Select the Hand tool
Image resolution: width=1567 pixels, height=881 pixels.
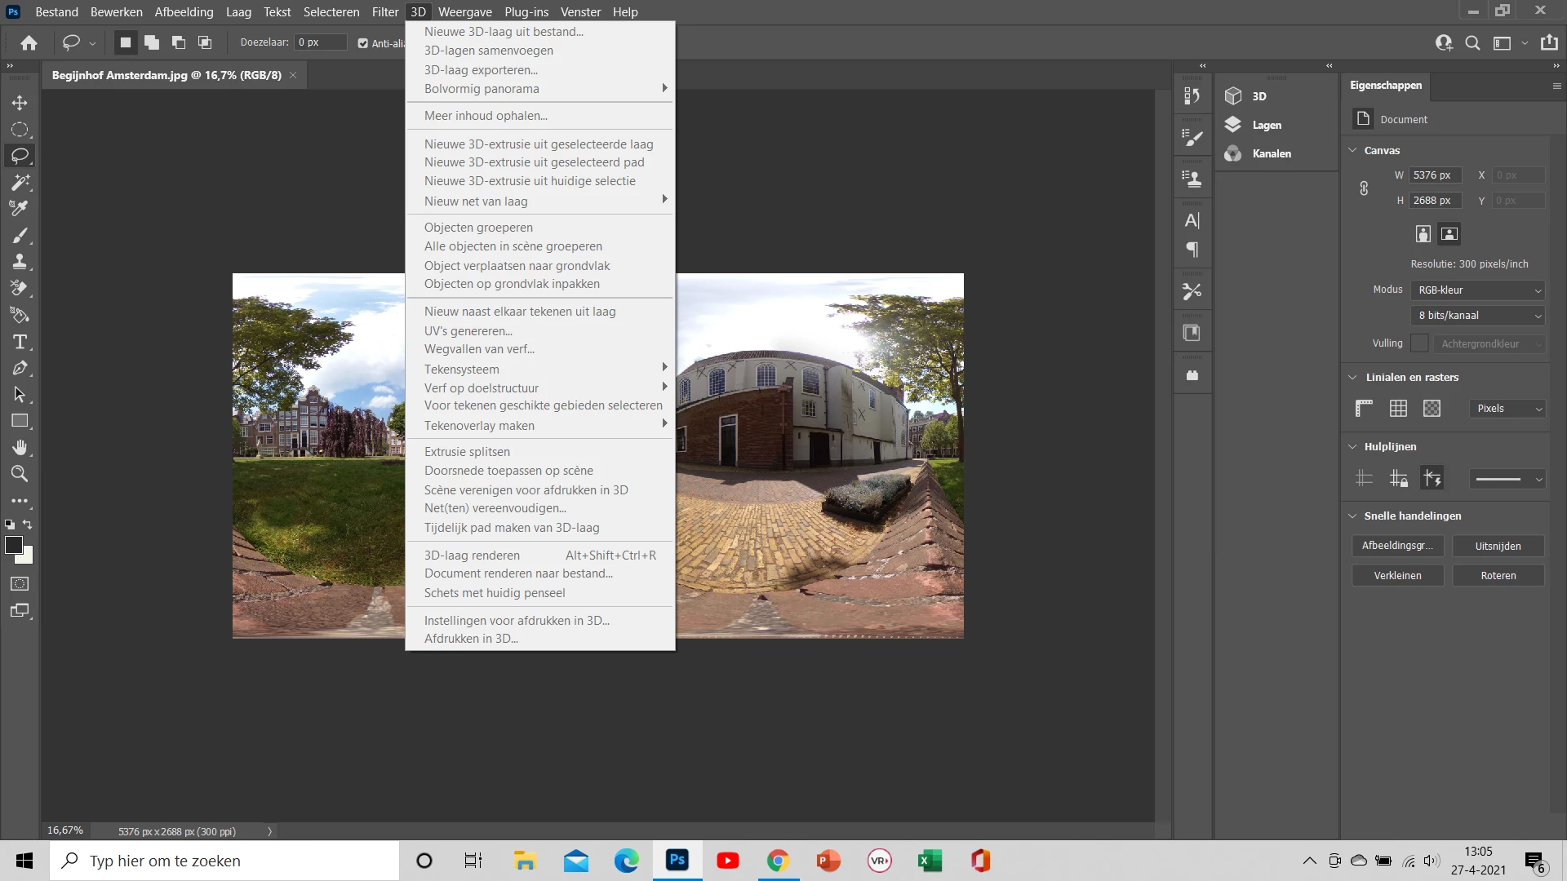(x=20, y=447)
